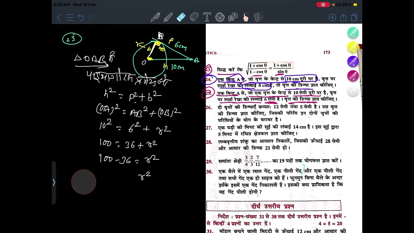
Task: Redo the undone stroke
Action: (92, 17)
